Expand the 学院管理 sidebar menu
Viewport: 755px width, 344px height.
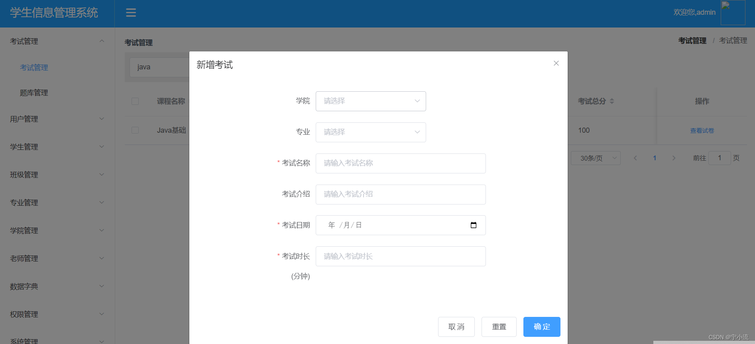[57, 230]
